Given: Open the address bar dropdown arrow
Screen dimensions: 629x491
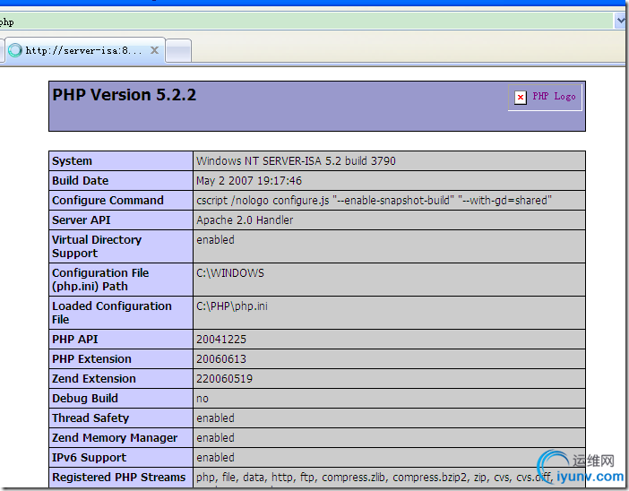Looking at the screenshot, I should pyautogui.click(x=620, y=21).
